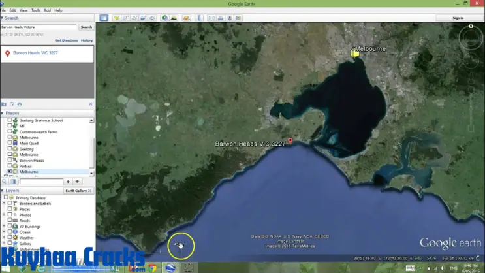485x273 pixels.
Task: Toggle the sidebar visibility toolbar icon
Action: point(104,18)
